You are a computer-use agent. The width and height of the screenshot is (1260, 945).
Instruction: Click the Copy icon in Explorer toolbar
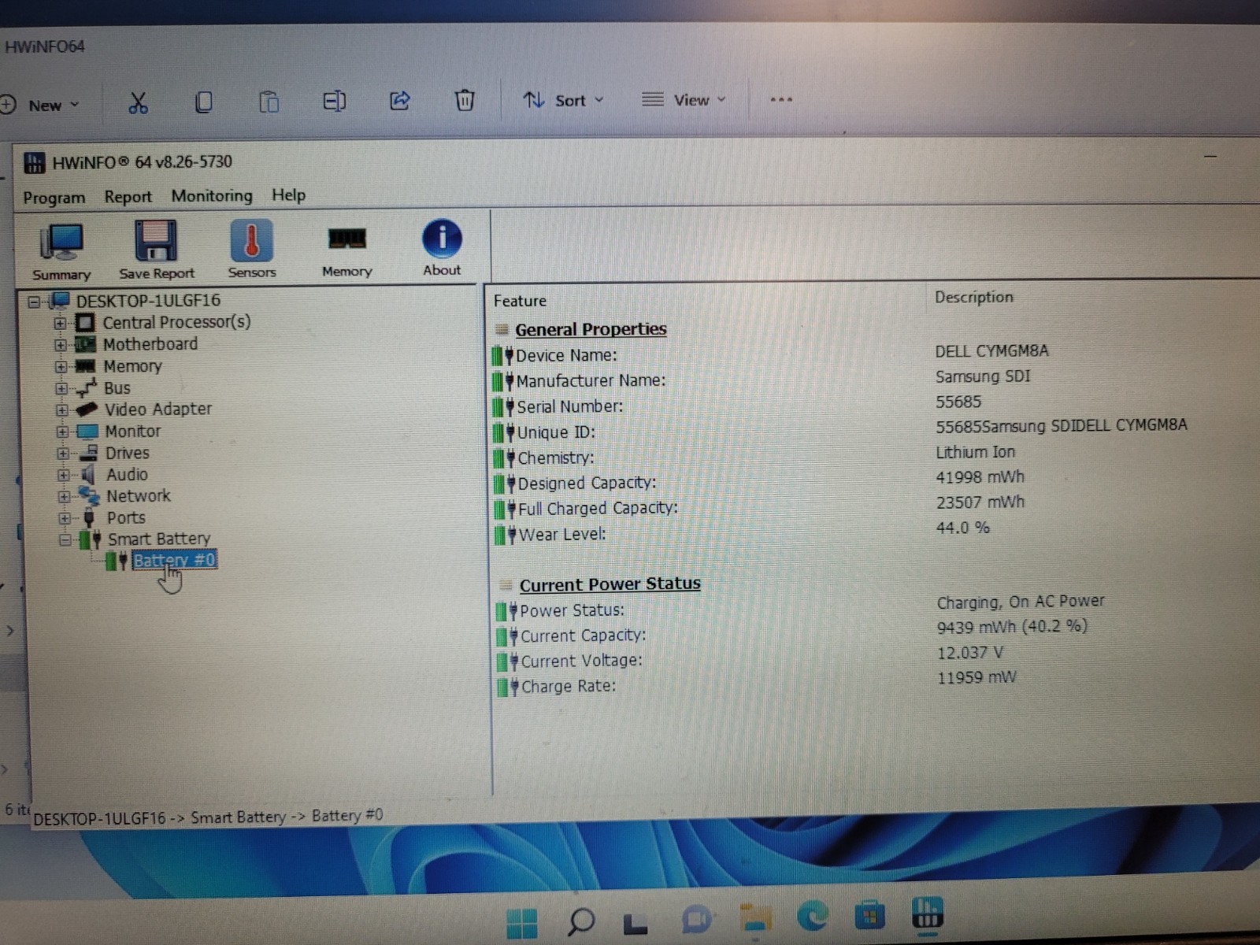[x=203, y=102]
